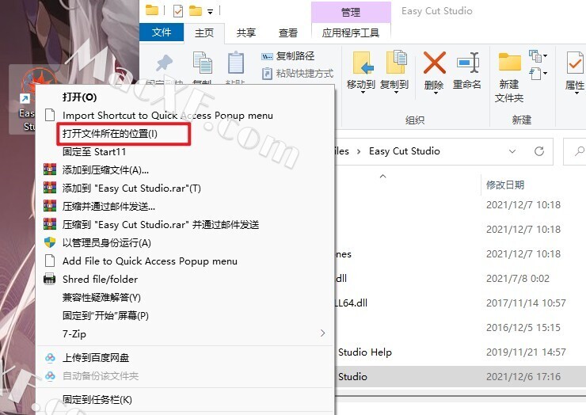Image resolution: width=586 pixels, height=415 pixels.
Task: Switch to the 应用程序工具 tab
Action: click(351, 33)
